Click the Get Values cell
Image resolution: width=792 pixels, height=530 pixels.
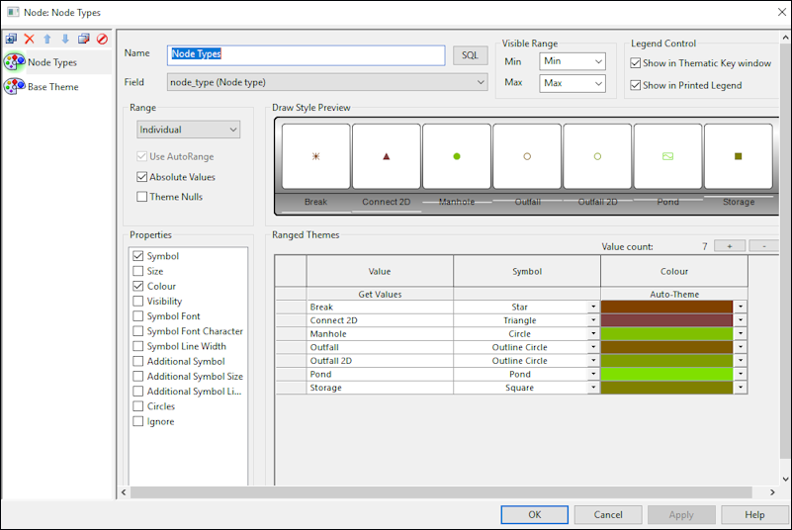click(x=380, y=294)
